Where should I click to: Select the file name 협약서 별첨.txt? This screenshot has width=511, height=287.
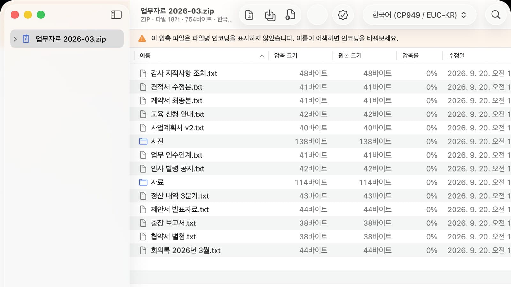(173, 237)
